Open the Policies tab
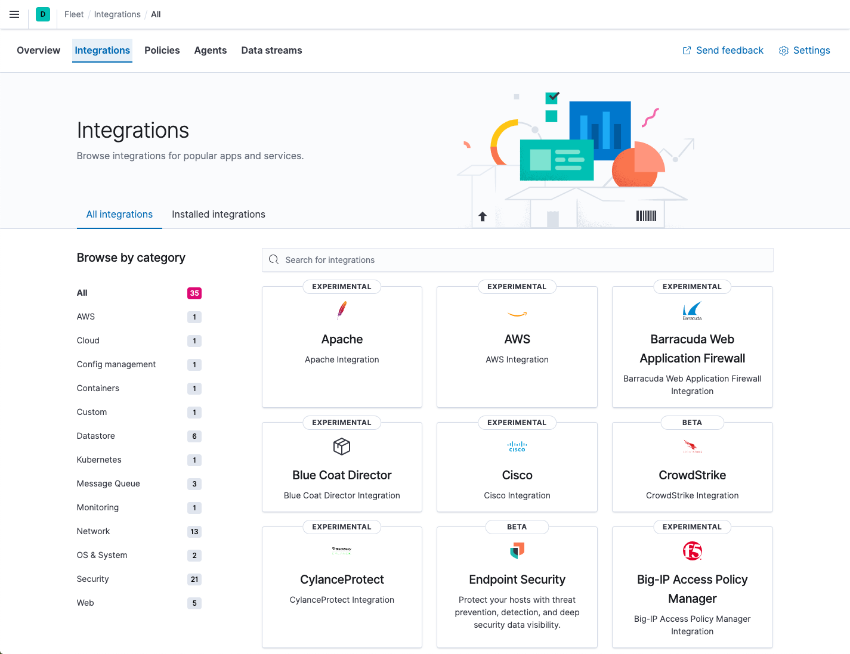Image resolution: width=850 pixels, height=654 pixels. click(162, 50)
